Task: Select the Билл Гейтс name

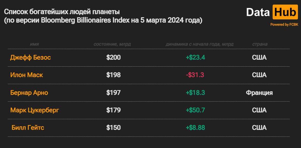Action: coord(28,128)
